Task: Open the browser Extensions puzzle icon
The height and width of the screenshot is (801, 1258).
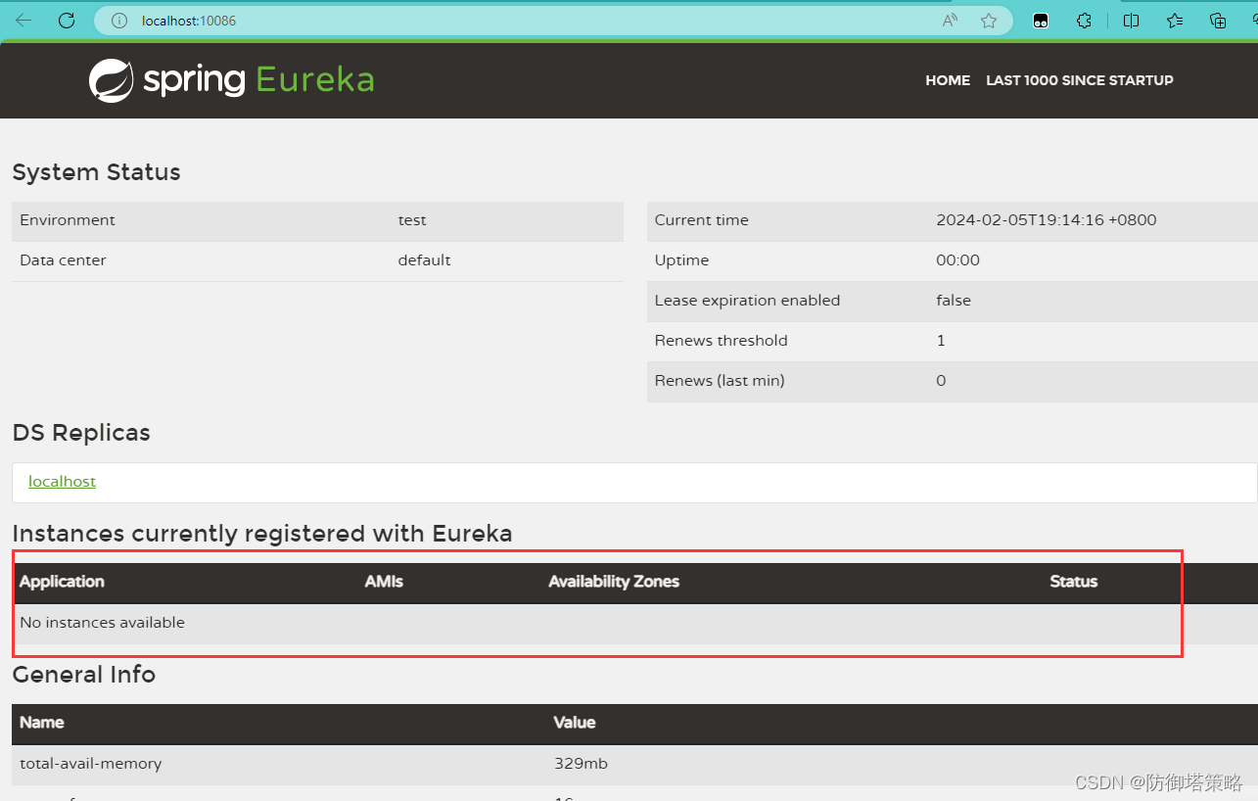Action: tap(1084, 20)
